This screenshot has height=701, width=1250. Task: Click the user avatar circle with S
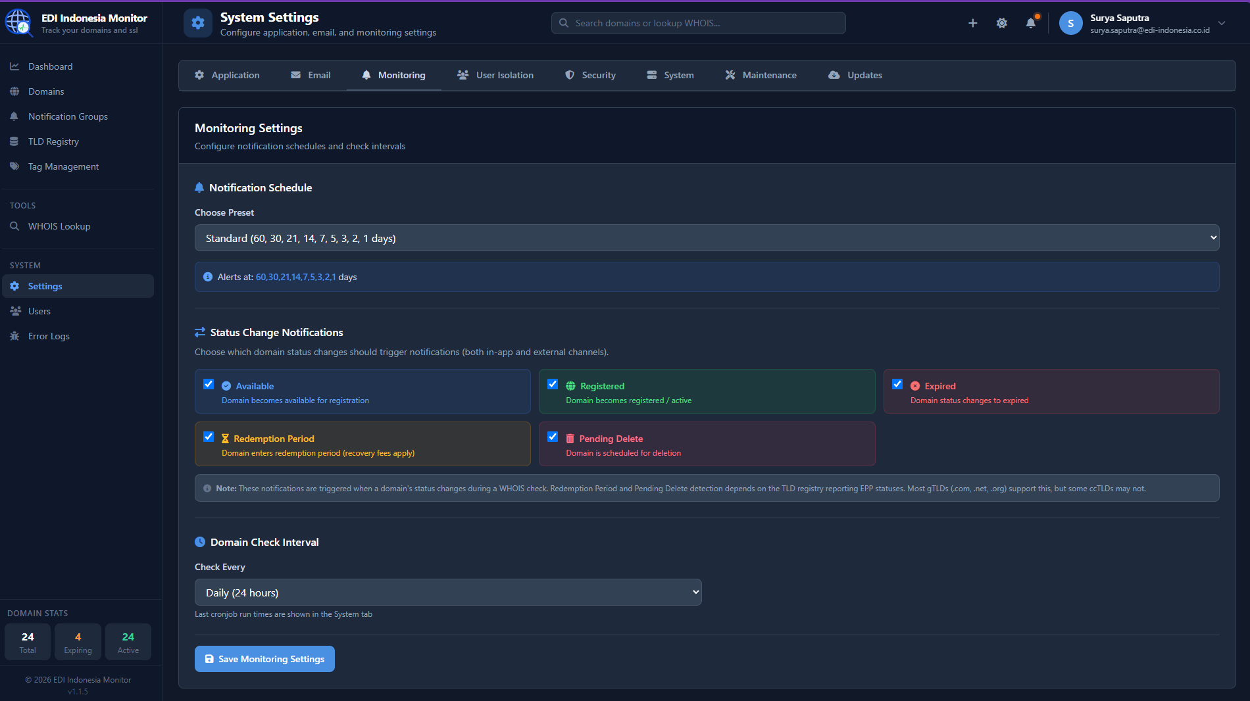[x=1070, y=23]
